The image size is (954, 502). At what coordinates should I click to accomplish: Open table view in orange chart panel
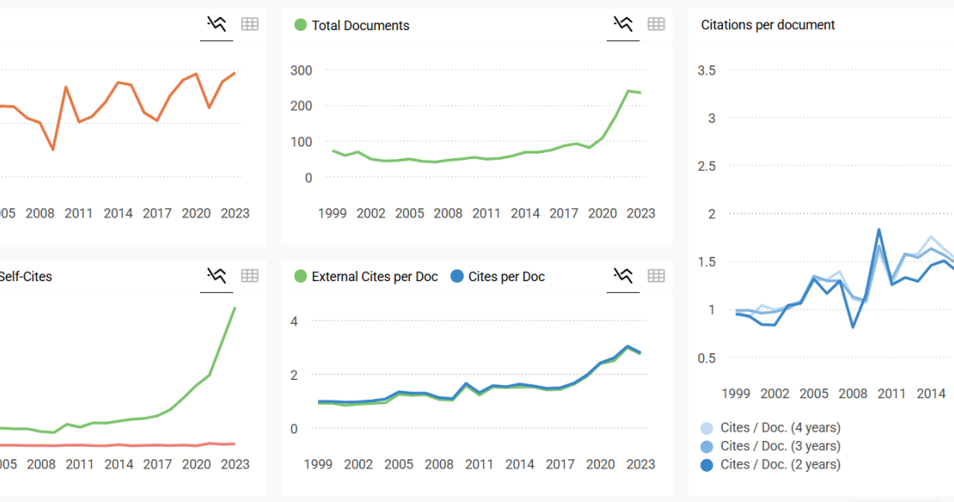[x=249, y=24]
